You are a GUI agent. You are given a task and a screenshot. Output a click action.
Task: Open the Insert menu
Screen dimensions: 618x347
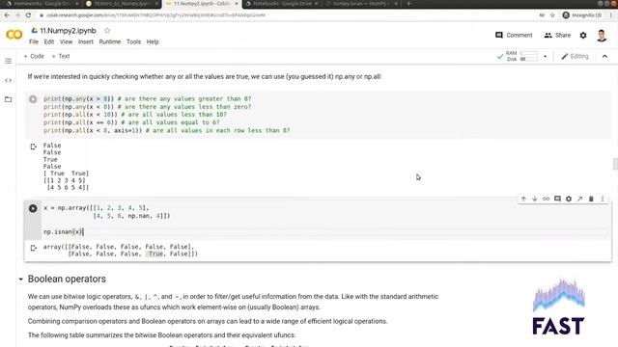pos(86,41)
